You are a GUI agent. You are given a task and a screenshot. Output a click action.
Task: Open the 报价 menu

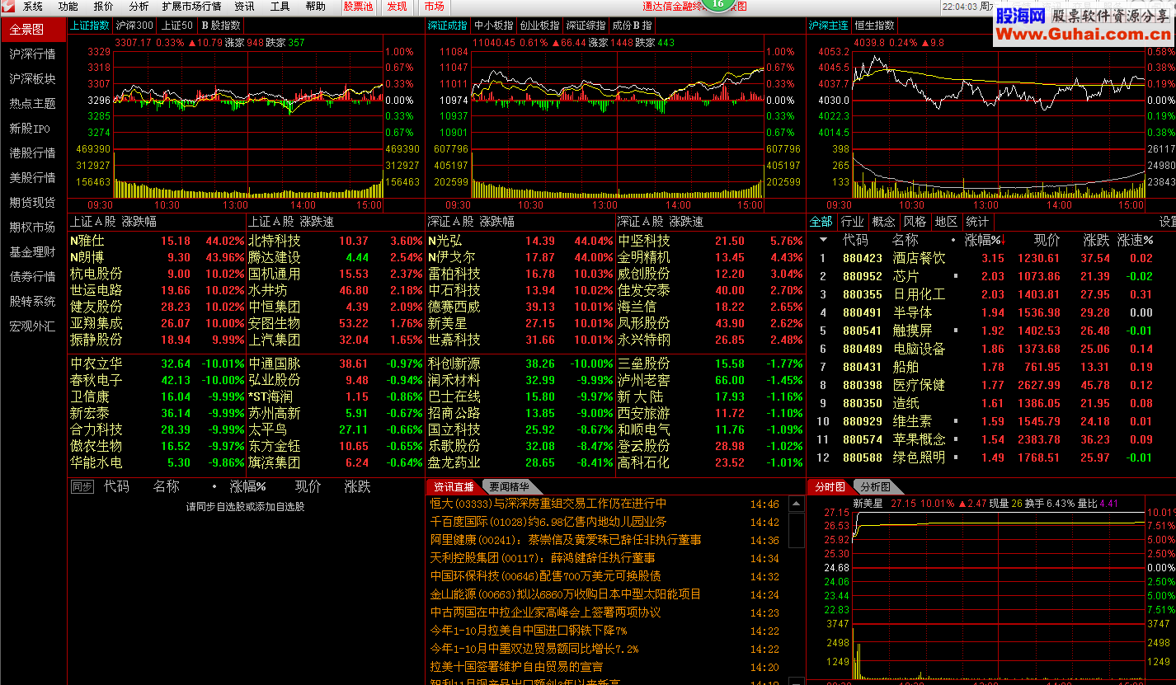104,7
